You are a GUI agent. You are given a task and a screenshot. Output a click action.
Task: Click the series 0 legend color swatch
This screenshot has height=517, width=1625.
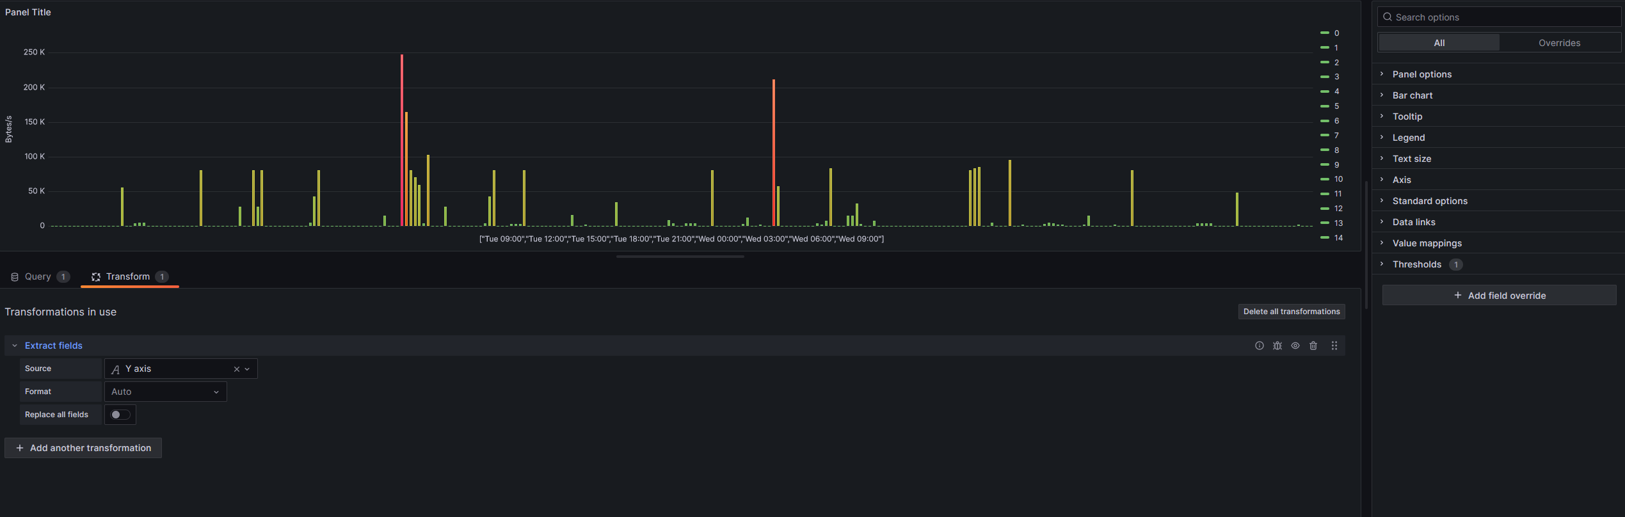(x=1324, y=33)
